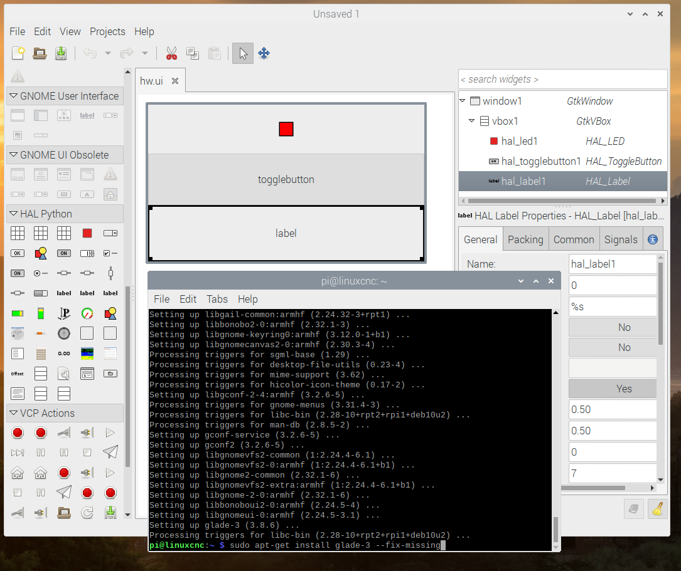
Task: Add the red HAL LED widget from palette
Action: click(x=87, y=233)
